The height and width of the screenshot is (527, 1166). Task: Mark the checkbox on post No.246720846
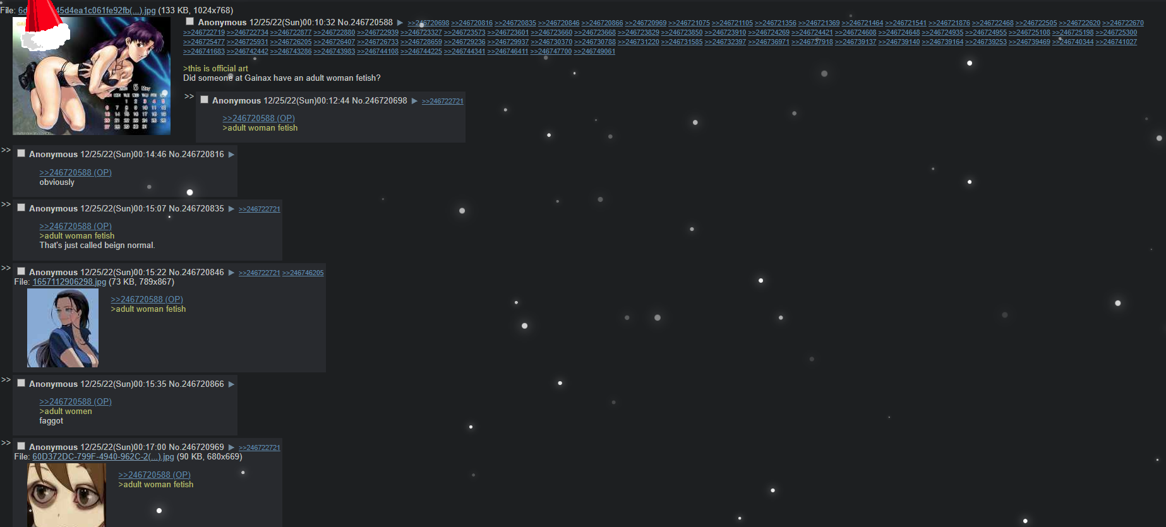(x=21, y=271)
